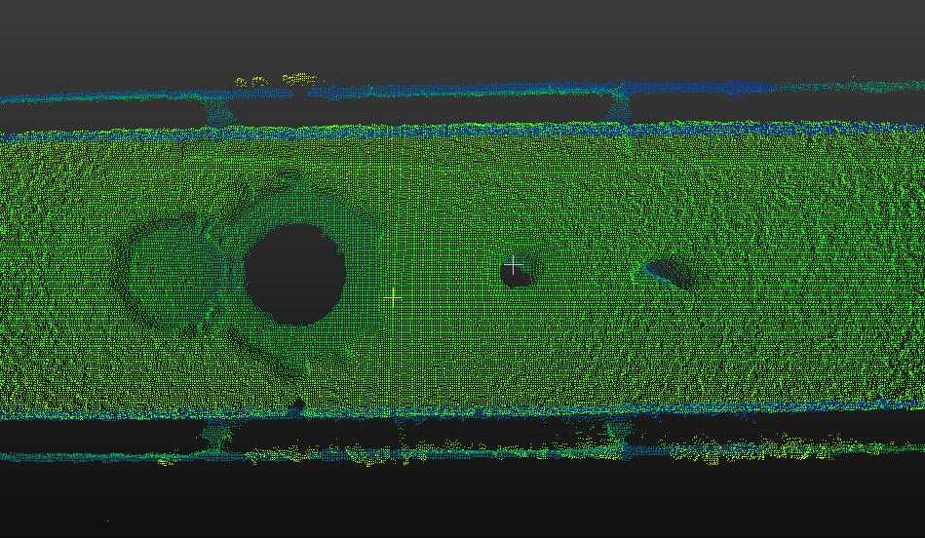Click the elongated diagonal dent on the right
Viewport: 925px width, 538px height.
673,273
